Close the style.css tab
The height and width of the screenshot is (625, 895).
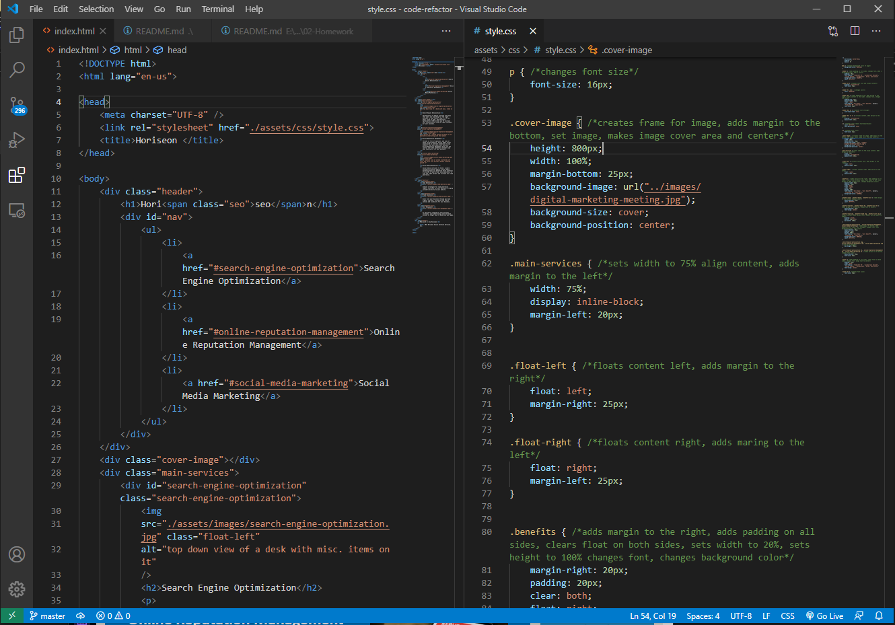pyautogui.click(x=533, y=31)
